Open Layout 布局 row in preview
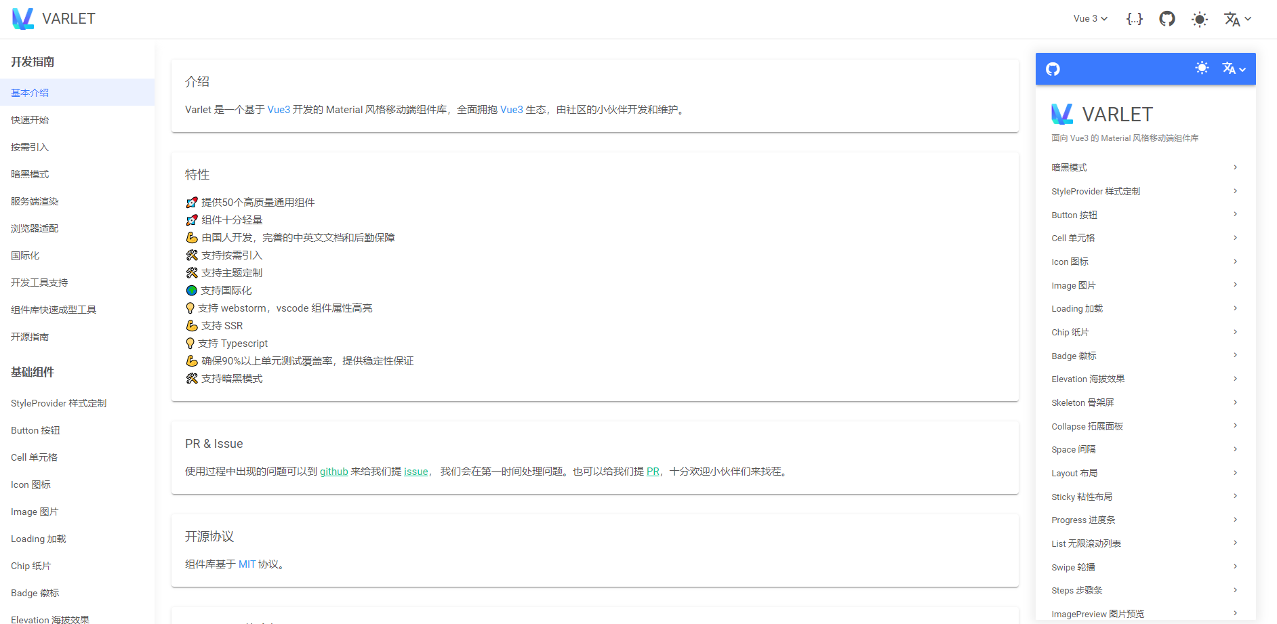Image resolution: width=1277 pixels, height=624 pixels. pos(1146,473)
